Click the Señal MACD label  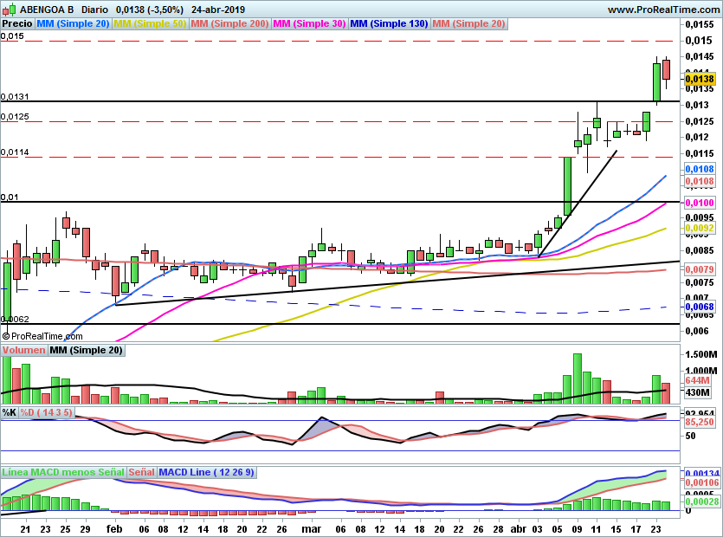tap(141, 472)
